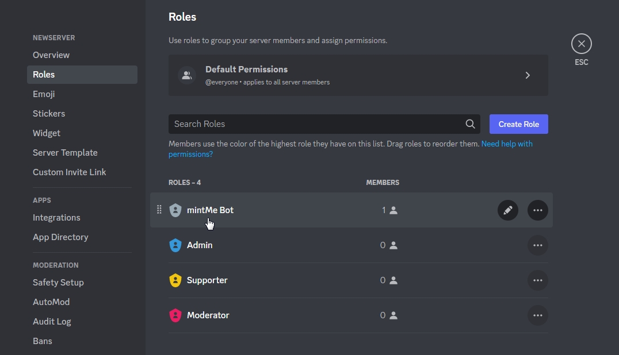
Task: Open the Audit Log page
Action: [x=52, y=322]
